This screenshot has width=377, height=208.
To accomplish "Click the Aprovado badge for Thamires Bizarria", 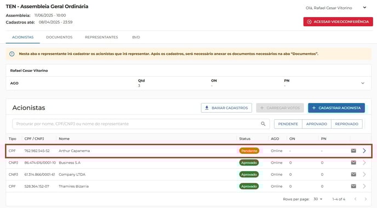I will pyautogui.click(x=249, y=186).
